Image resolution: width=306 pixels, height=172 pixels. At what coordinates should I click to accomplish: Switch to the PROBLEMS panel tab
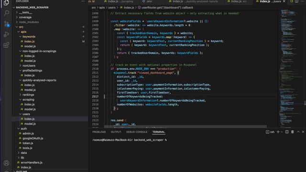[99, 132]
